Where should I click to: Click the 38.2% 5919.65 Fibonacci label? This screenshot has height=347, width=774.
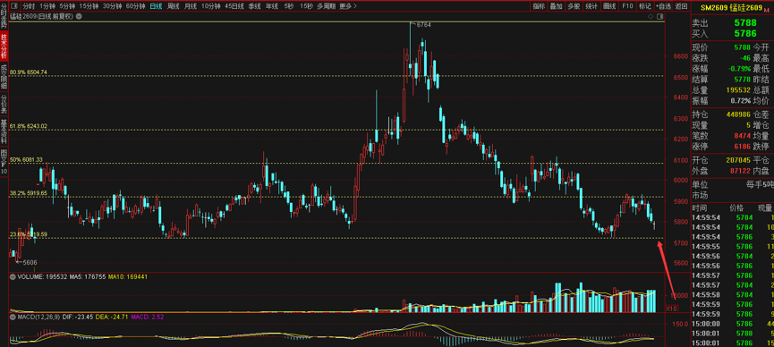point(28,193)
